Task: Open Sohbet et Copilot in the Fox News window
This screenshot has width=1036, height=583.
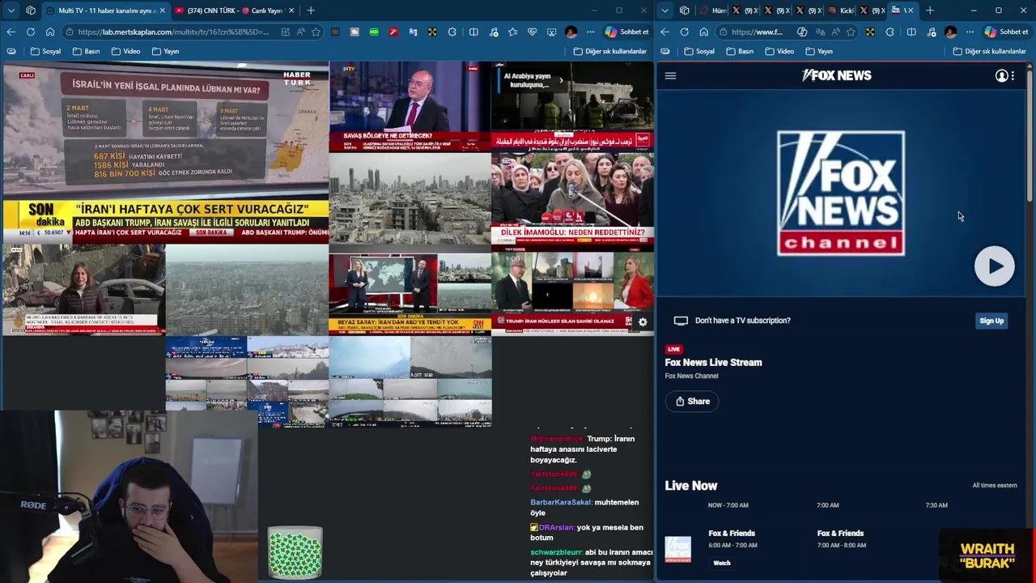Action: coord(1006,32)
